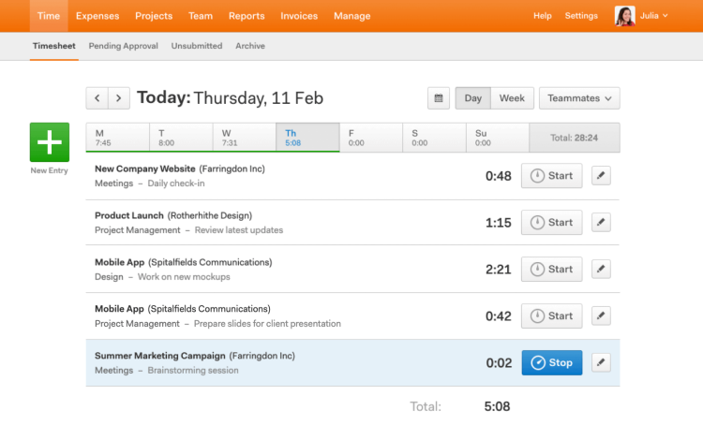
Task: Select the Archive sub-tab
Action: click(x=250, y=46)
